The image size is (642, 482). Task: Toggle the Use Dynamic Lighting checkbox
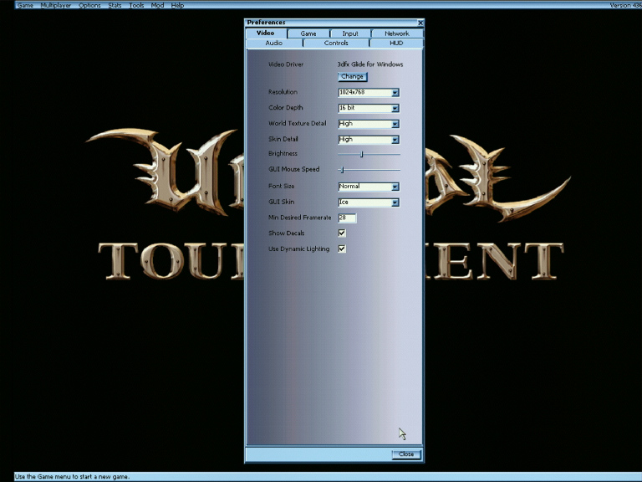click(x=342, y=249)
